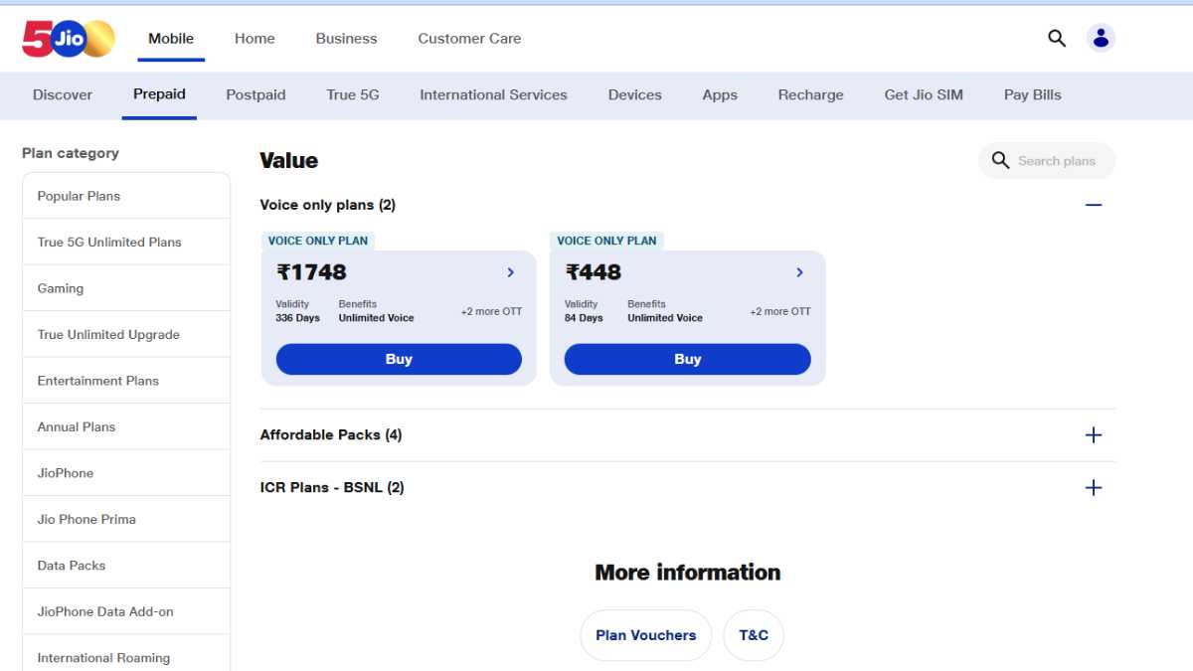Screen dimensions: 1193x671
Task: Click the Search plans input field
Action: (1056, 161)
